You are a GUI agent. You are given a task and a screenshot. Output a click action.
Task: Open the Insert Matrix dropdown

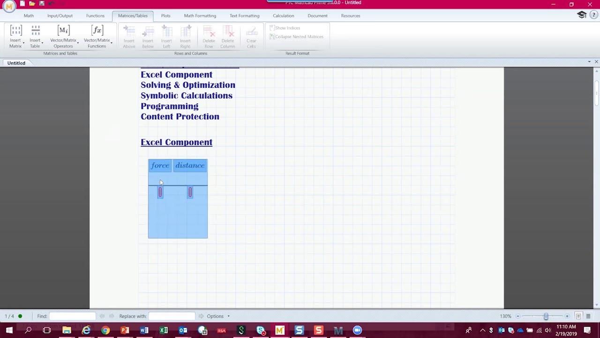16,37
